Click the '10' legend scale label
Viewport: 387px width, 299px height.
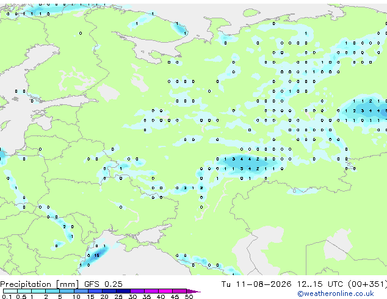[x=76, y=297]
